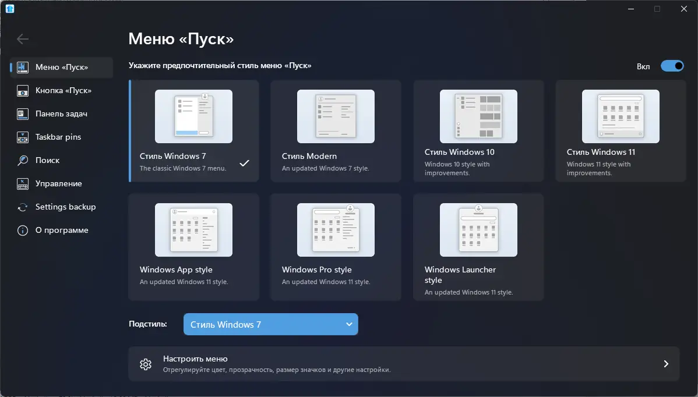Go to Settings backup section

(x=61, y=207)
